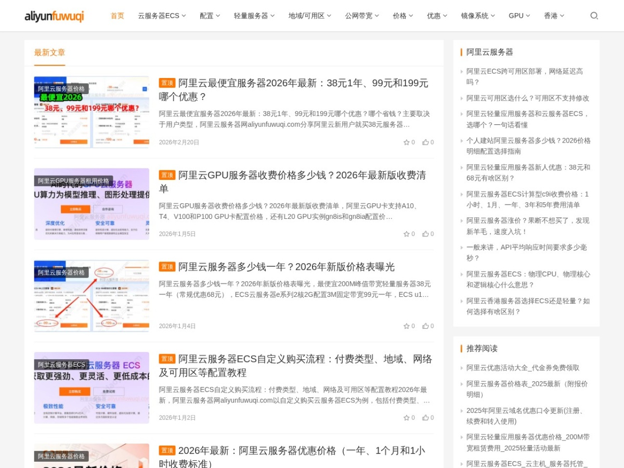Open sidebar link 个人建站阿里云服务器多少钱
Image resolution: width=624 pixels, height=468 pixels.
pyautogui.click(x=528, y=146)
